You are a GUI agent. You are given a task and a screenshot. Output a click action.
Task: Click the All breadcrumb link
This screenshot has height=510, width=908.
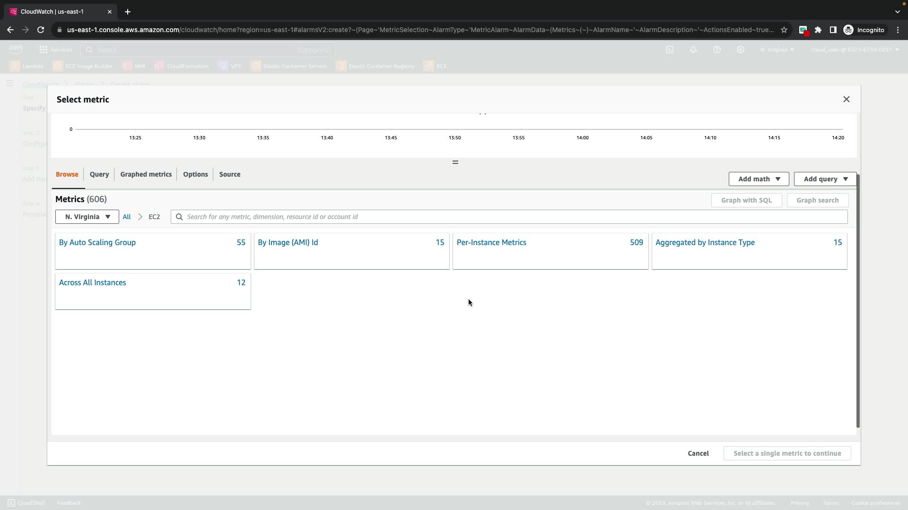tap(127, 217)
